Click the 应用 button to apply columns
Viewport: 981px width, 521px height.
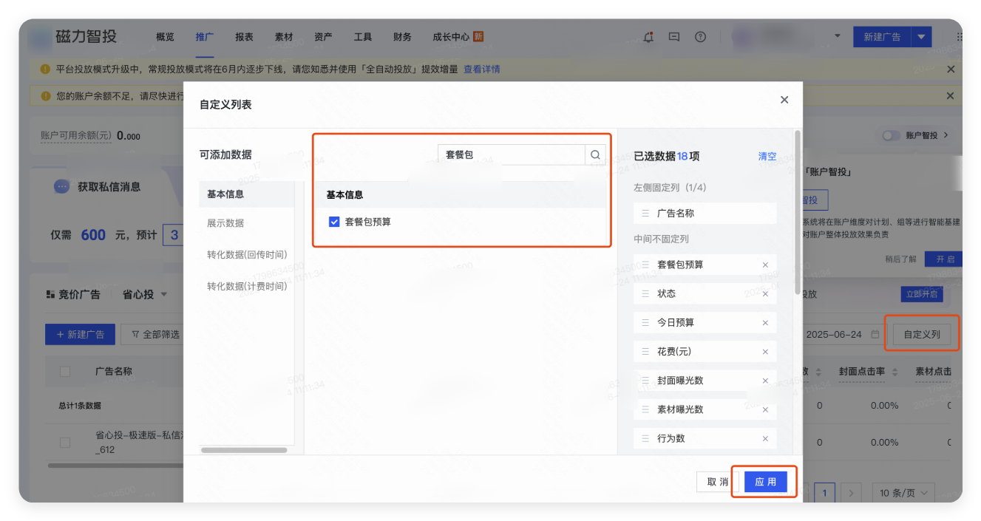(766, 481)
